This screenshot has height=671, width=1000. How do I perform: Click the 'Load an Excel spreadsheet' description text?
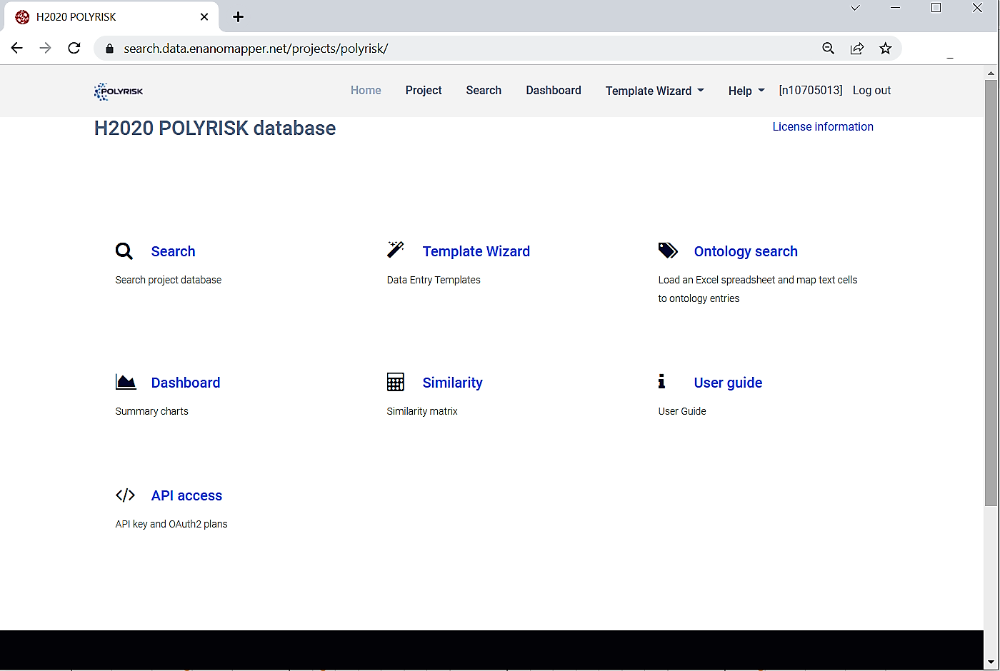click(758, 289)
